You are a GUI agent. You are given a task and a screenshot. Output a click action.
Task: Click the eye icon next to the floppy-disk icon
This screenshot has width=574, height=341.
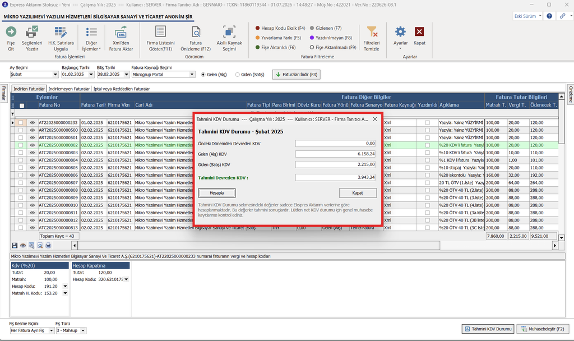pos(23,246)
